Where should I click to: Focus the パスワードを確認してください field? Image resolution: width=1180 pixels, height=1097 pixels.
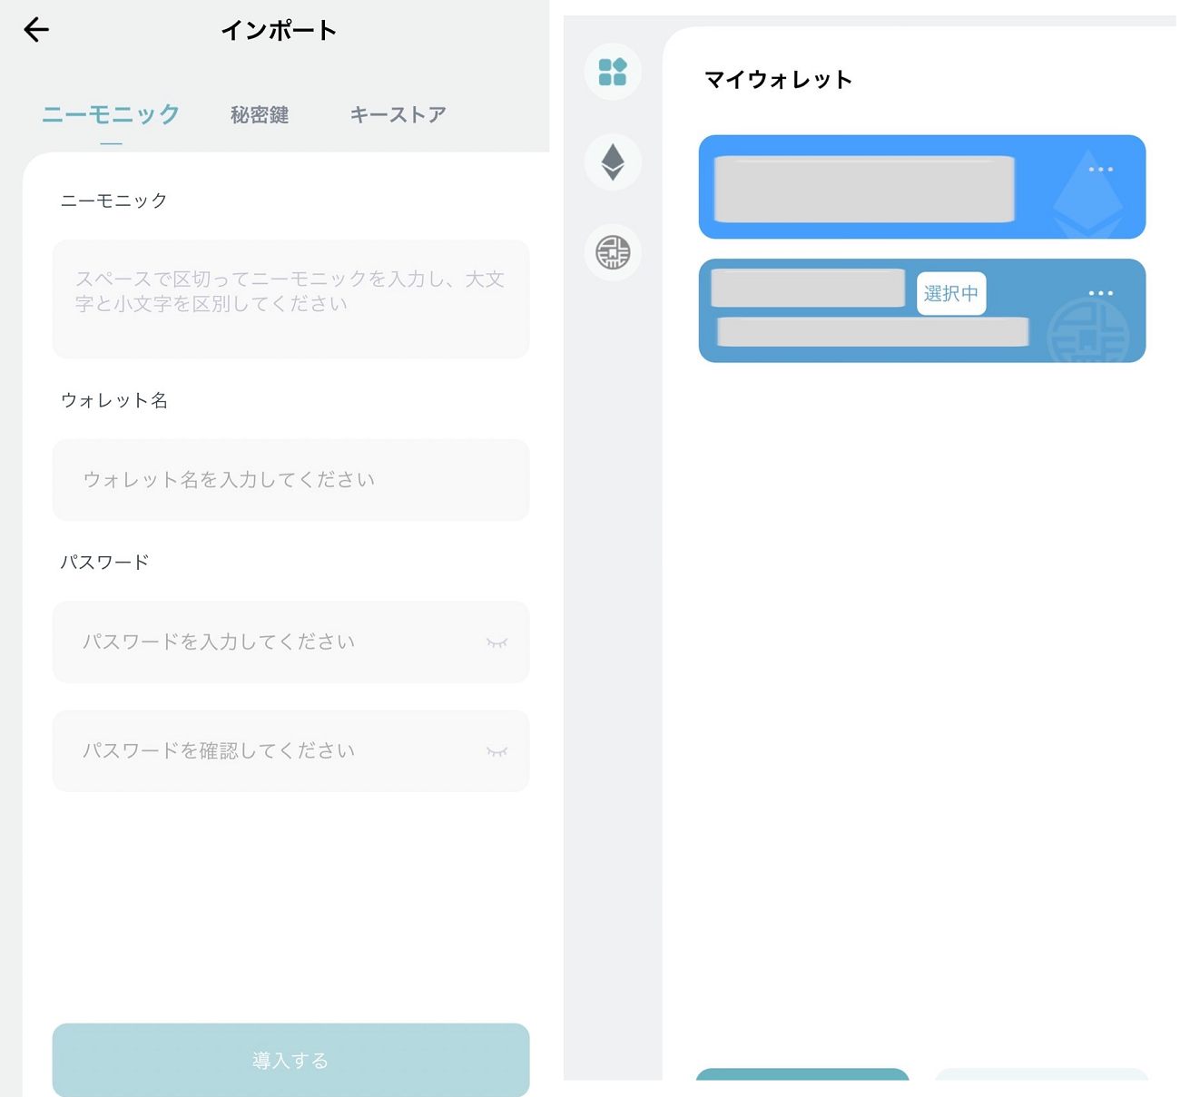tap(290, 750)
